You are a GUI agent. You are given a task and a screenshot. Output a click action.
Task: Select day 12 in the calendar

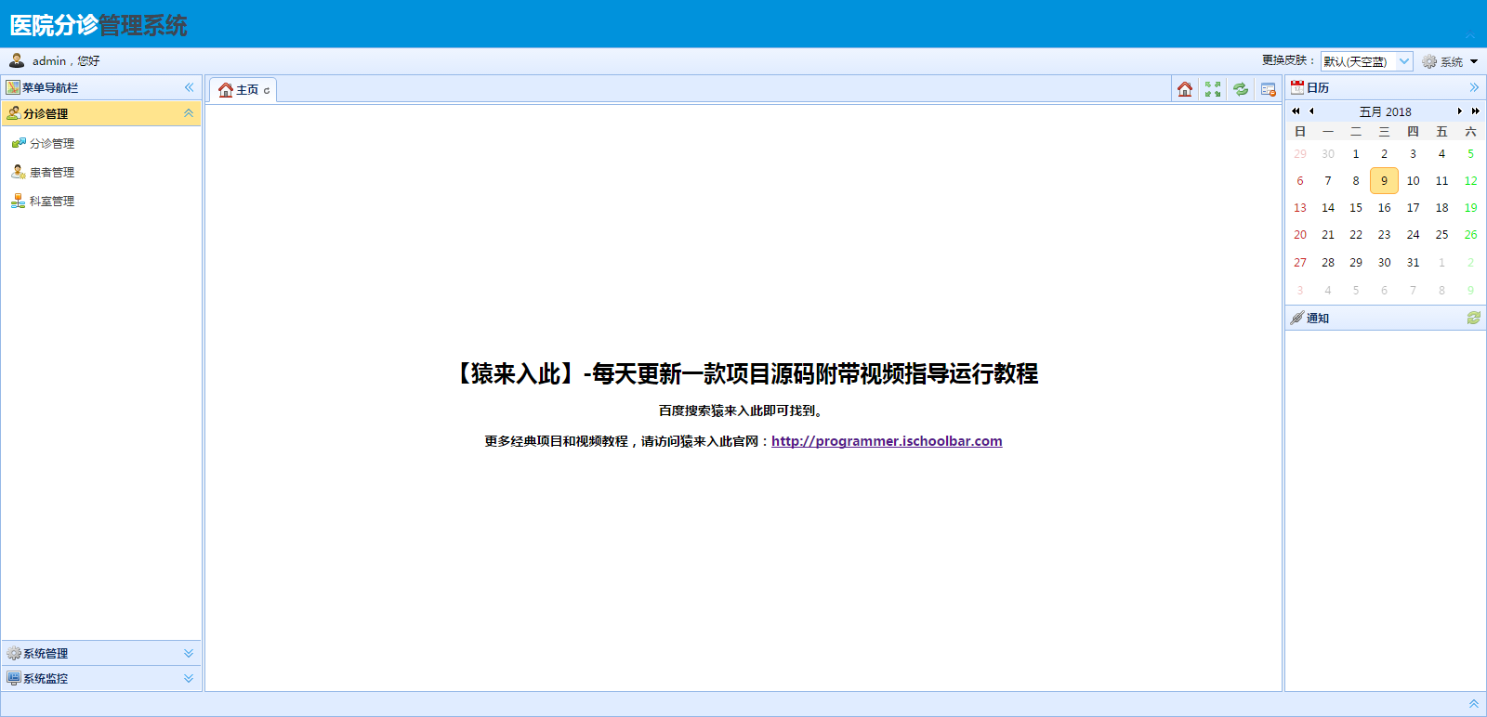(x=1470, y=180)
